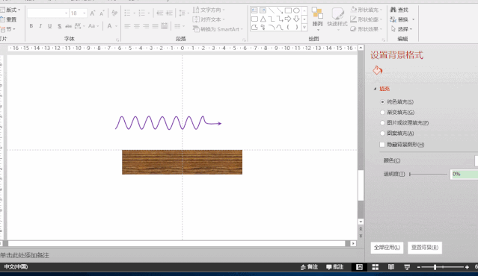Viewport: 478px width, 276px height.
Task: Switch to Normal view in status bar
Action: [359, 267]
